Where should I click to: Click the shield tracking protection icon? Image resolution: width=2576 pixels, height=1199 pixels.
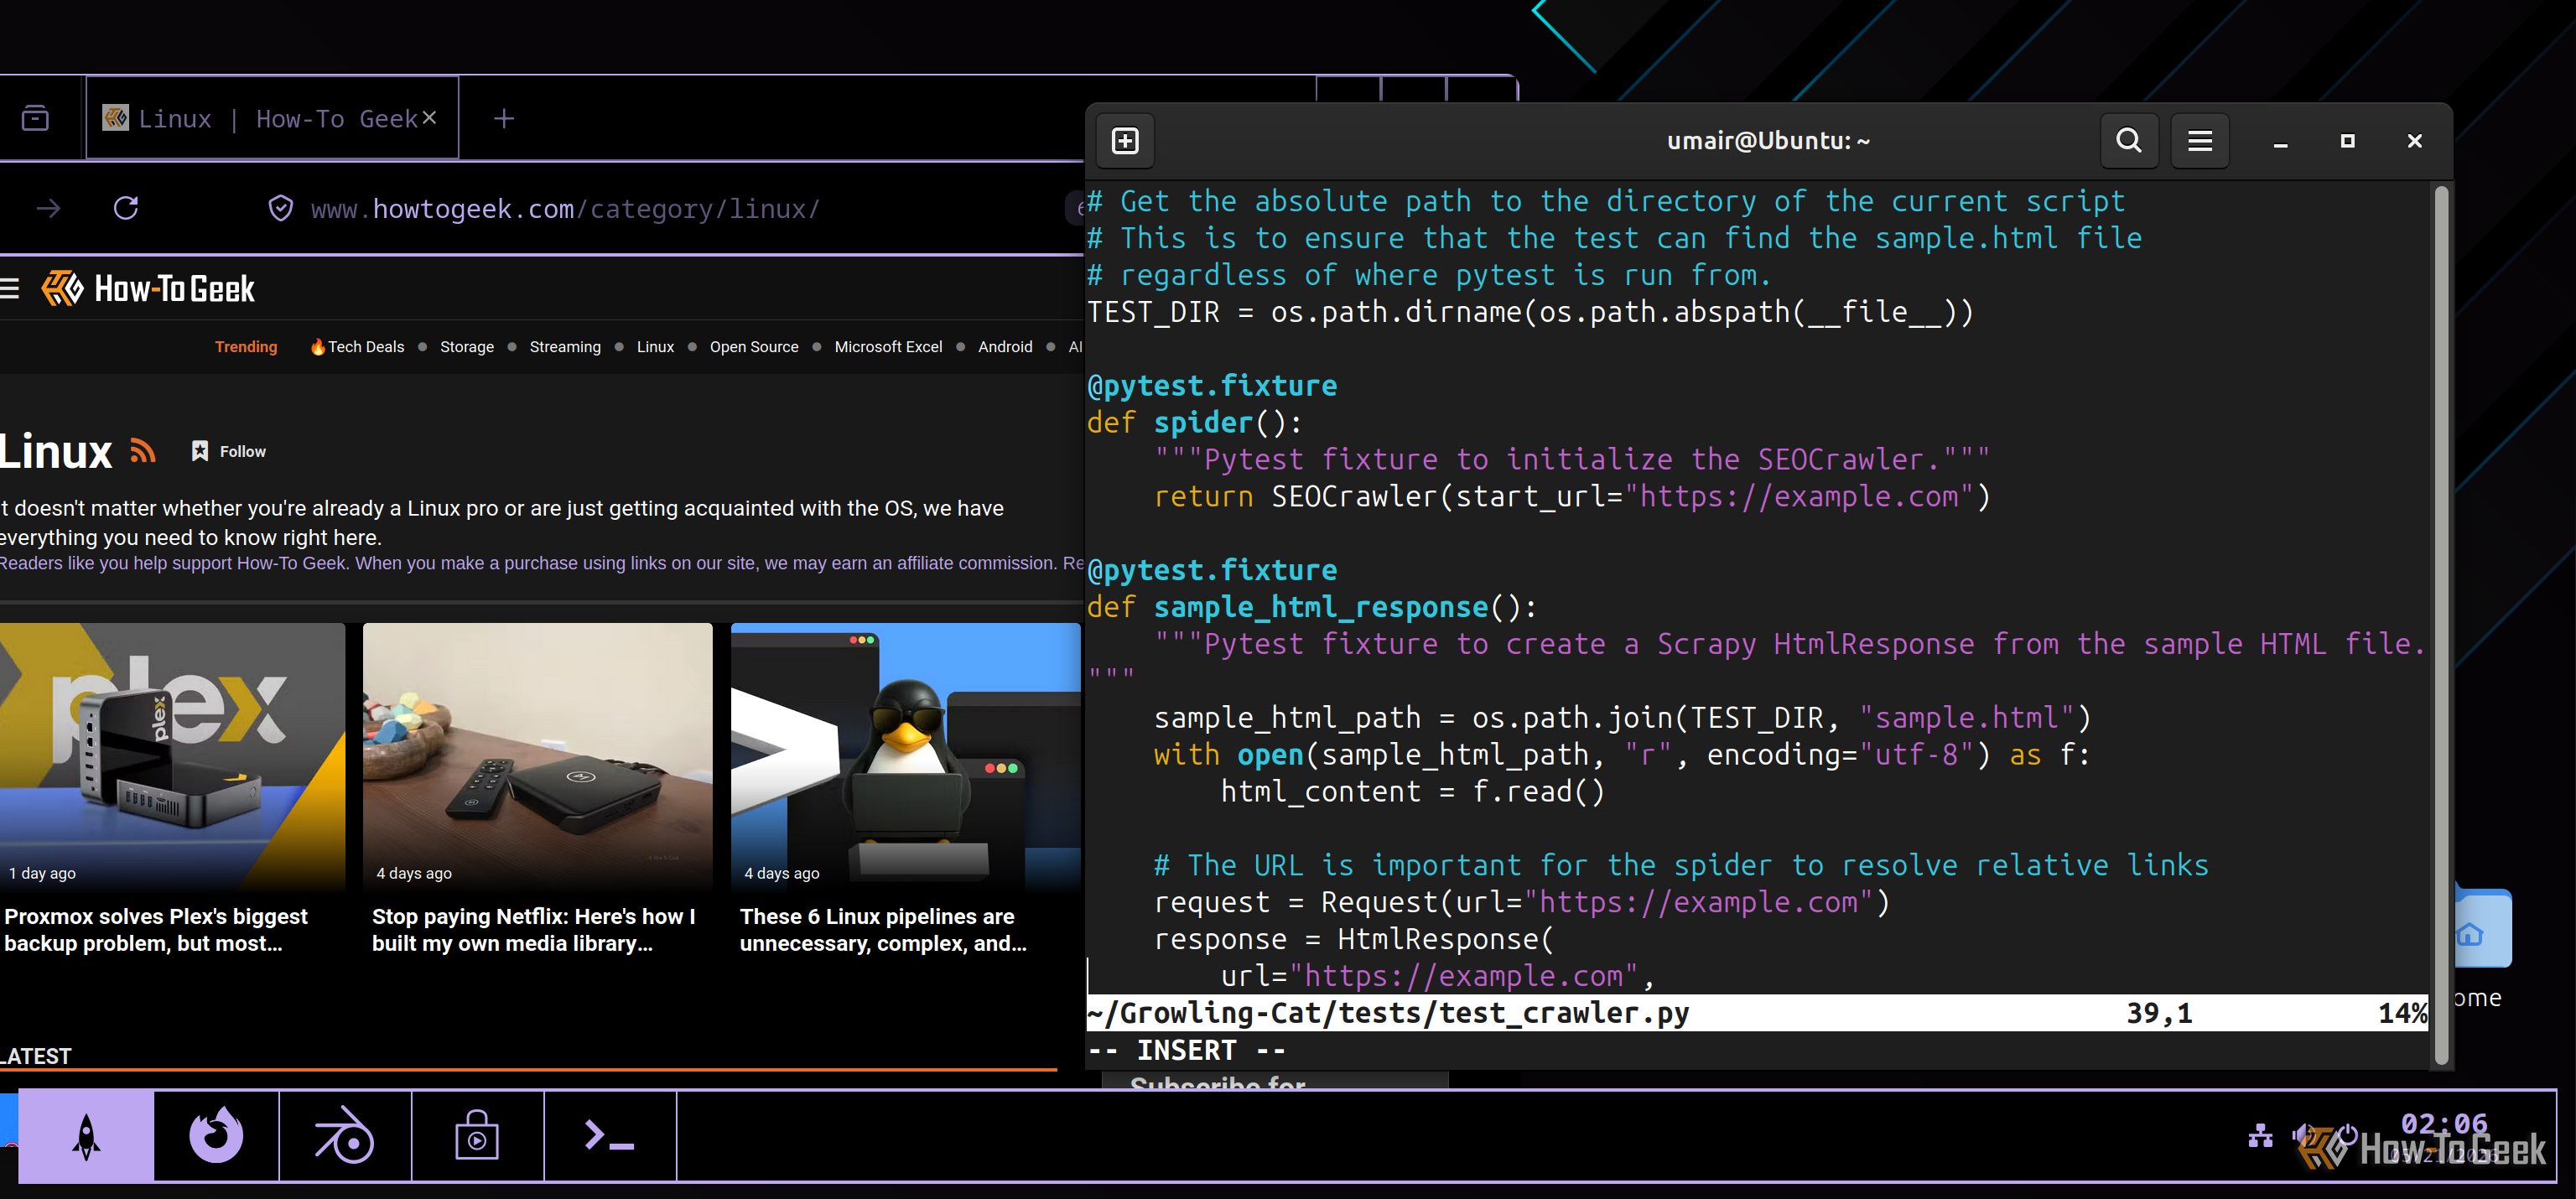point(281,208)
